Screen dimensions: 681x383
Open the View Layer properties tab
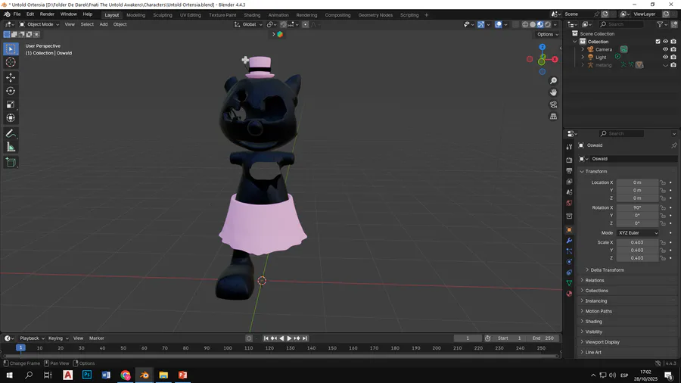click(x=569, y=182)
